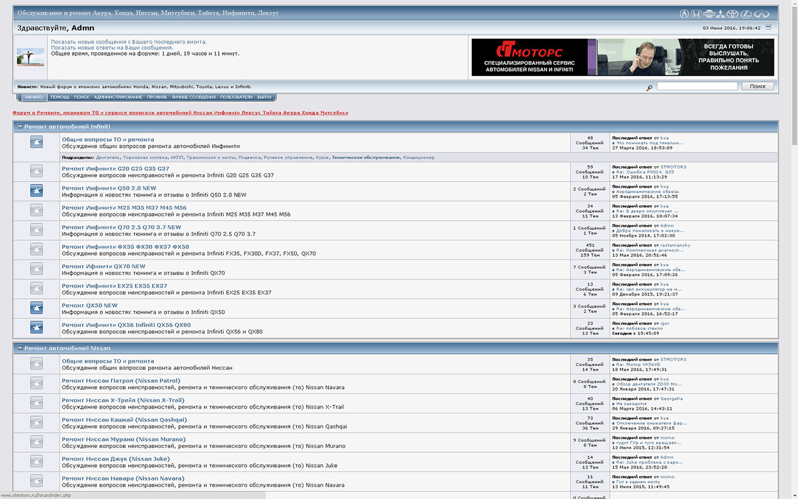Open the Lexus logo icon in header

tap(746, 14)
